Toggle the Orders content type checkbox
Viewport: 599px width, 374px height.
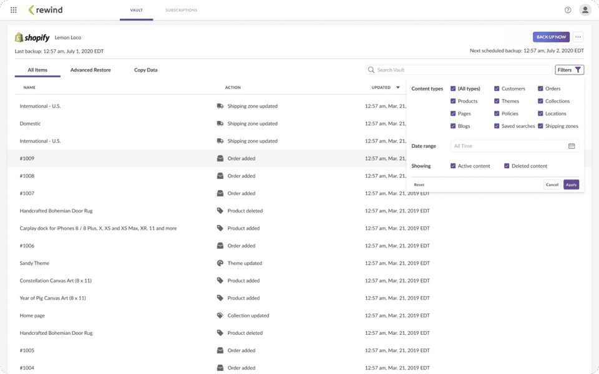(x=540, y=89)
